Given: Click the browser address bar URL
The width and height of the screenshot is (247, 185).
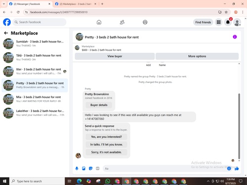Looking at the screenshot, I should coord(59,12).
